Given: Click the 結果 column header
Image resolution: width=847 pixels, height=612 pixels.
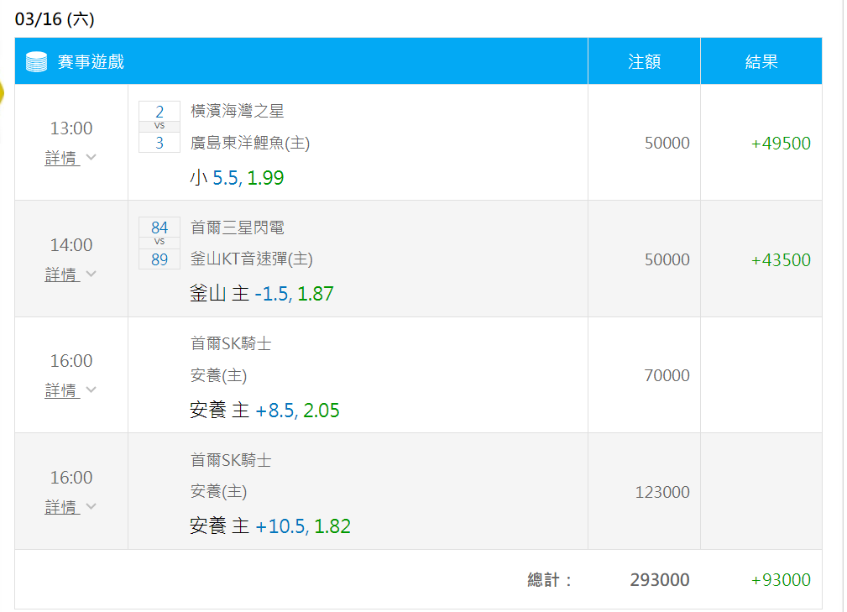Looking at the screenshot, I should click(761, 61).
